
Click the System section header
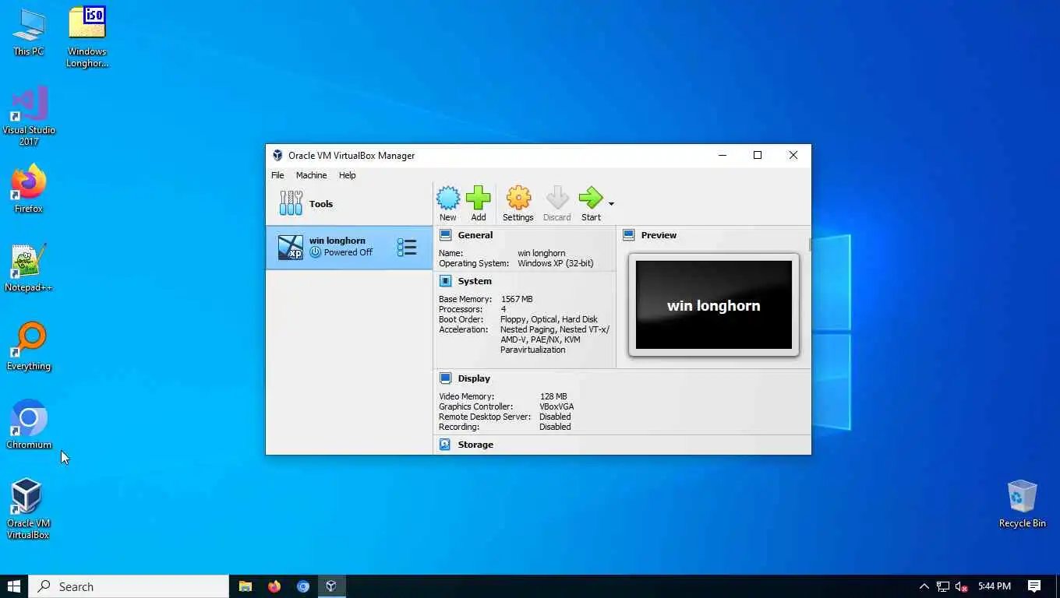[x=475, y=281]
